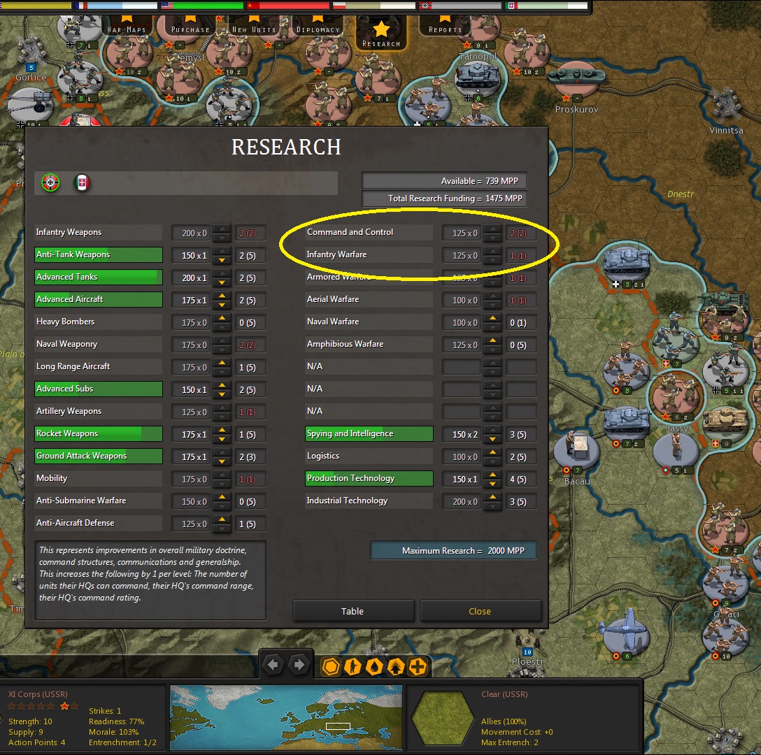Decrease Production Technology research chits
The image size is (761, 755).
(x=492, y=483)
